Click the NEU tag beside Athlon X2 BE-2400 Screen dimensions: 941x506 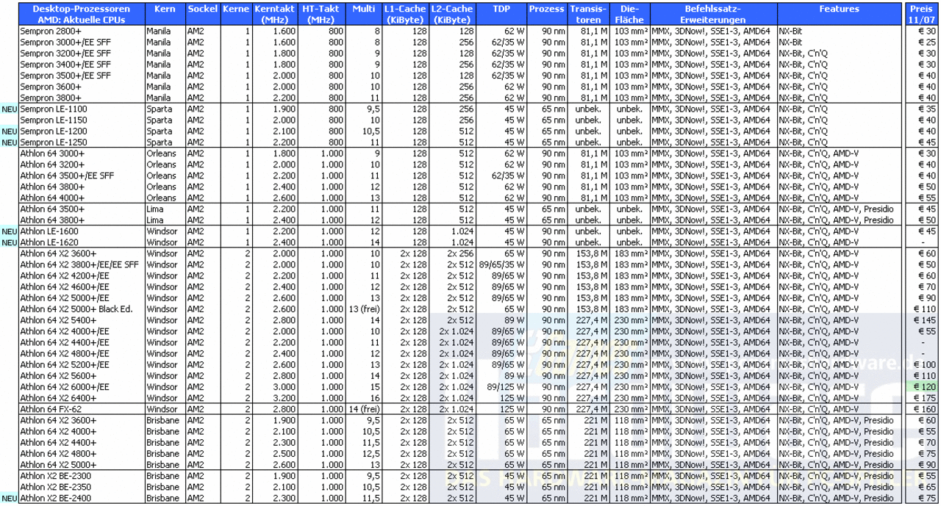tap(10, 498)
